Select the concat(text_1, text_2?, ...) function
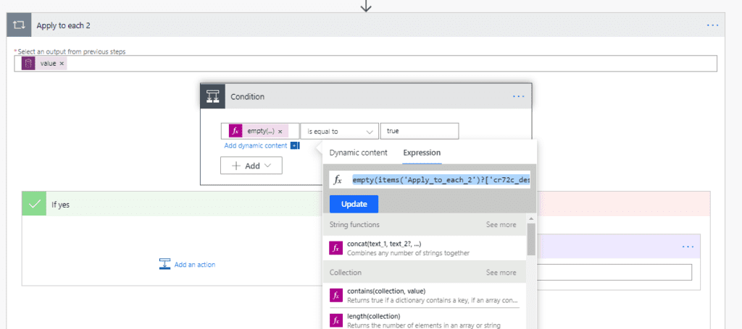742x329 pixels. coord(425,248)
